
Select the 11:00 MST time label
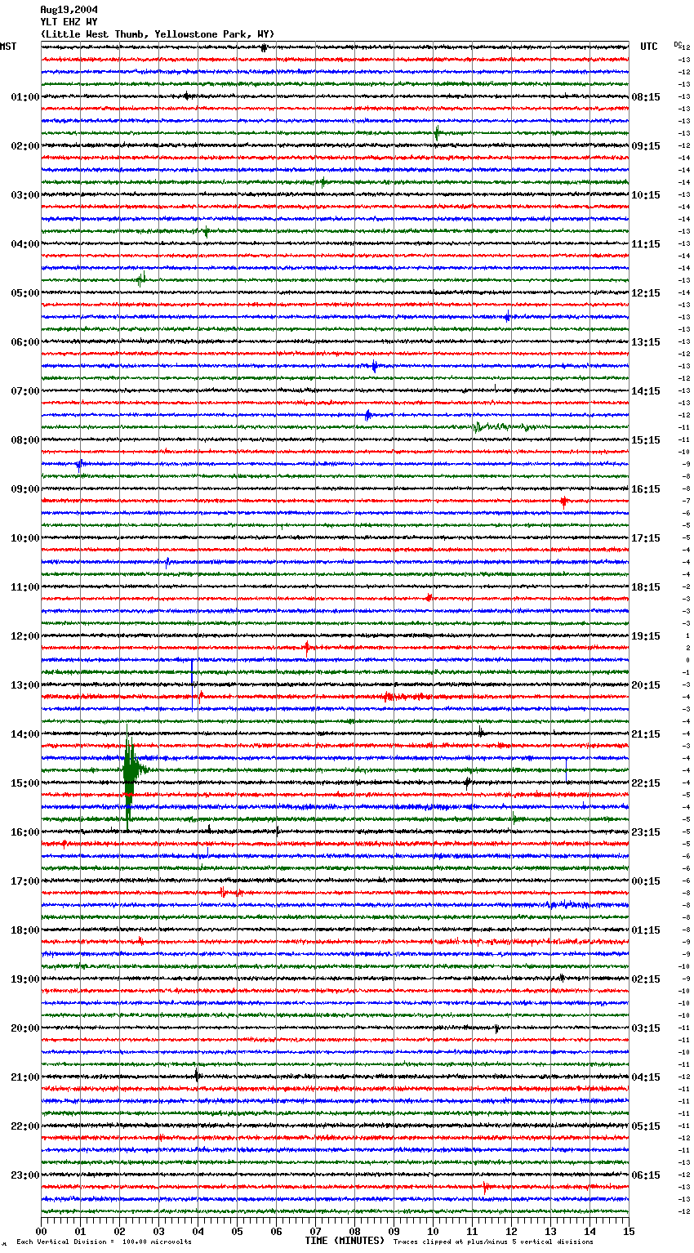coord(25,587)
